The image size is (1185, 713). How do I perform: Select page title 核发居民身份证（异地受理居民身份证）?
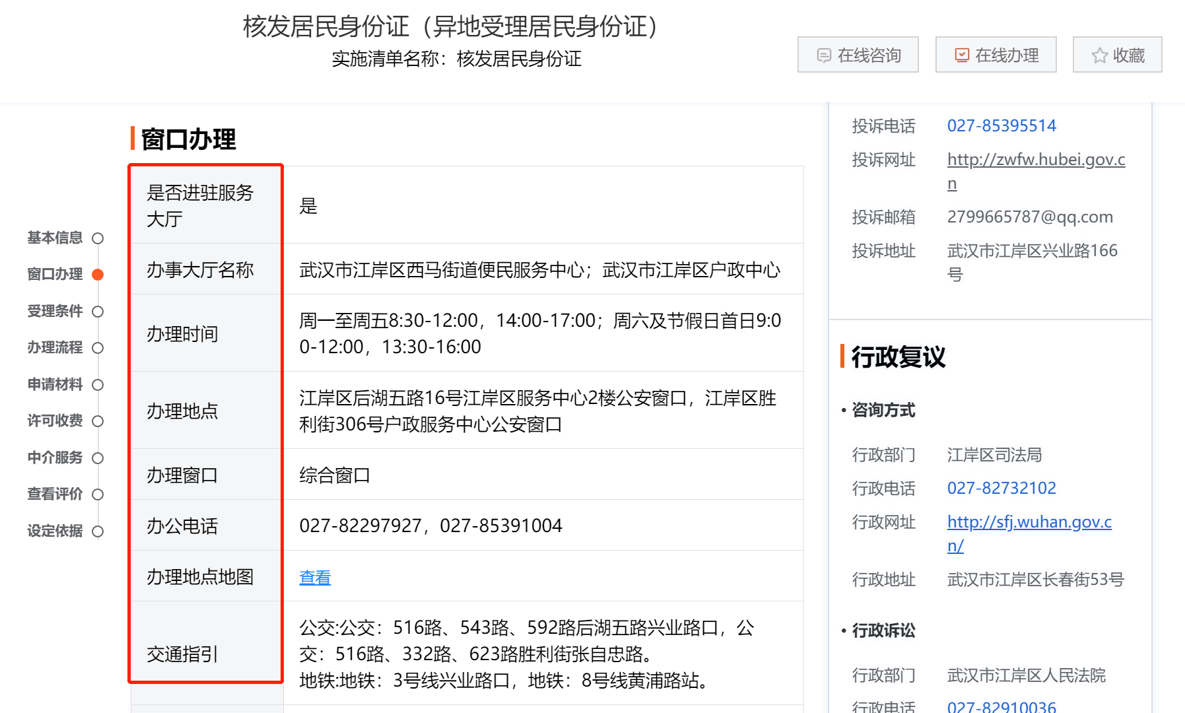[452, 27]
